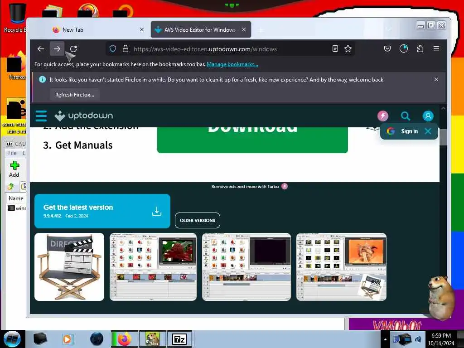This screenshot has height=348, width=464.
Task: Open Uptodown site hamburger menu
Action: pos(41,116)
